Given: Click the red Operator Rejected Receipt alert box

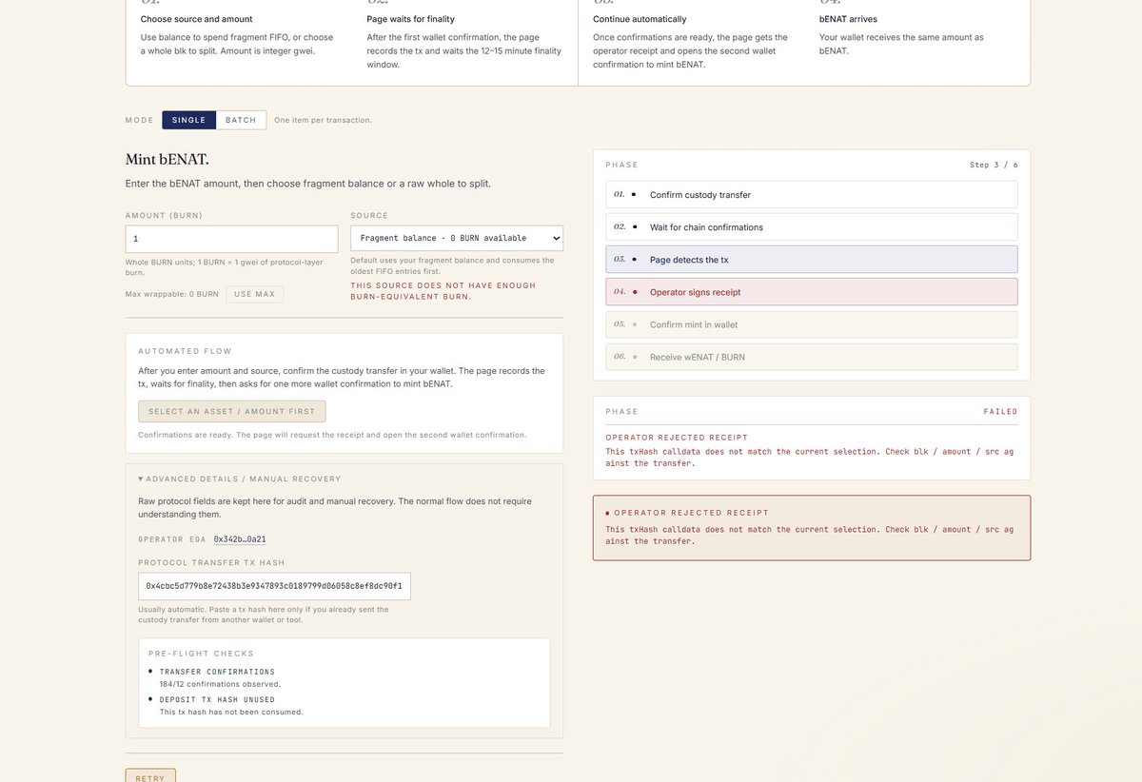Looking at the screenshot, I should [812, 528].
